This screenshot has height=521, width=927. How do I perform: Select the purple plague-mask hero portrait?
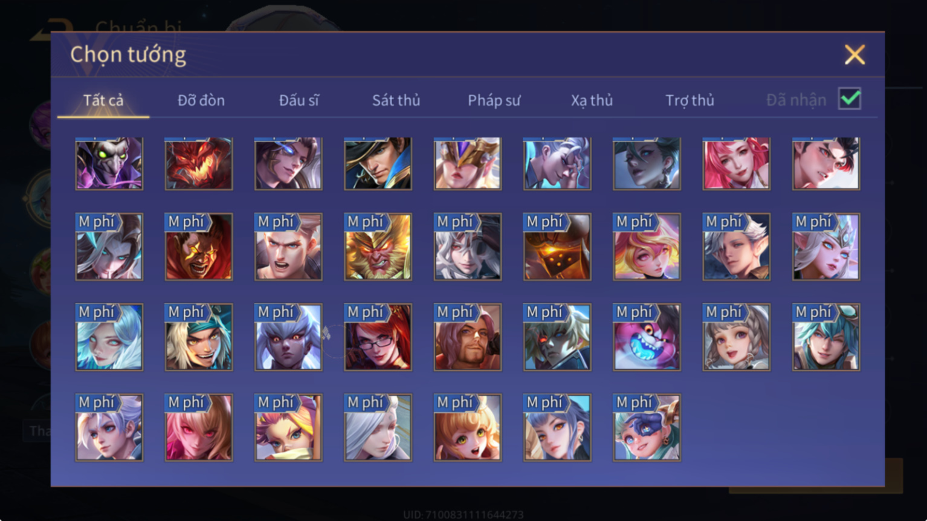click(x=109, y=164)
